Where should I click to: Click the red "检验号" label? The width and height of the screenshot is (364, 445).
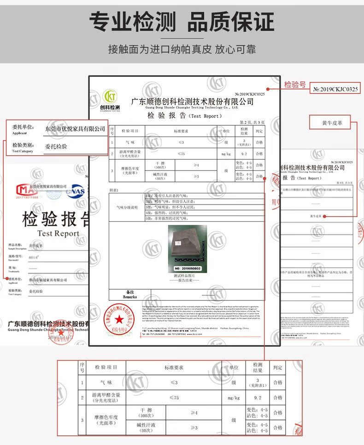click(295, 85)
